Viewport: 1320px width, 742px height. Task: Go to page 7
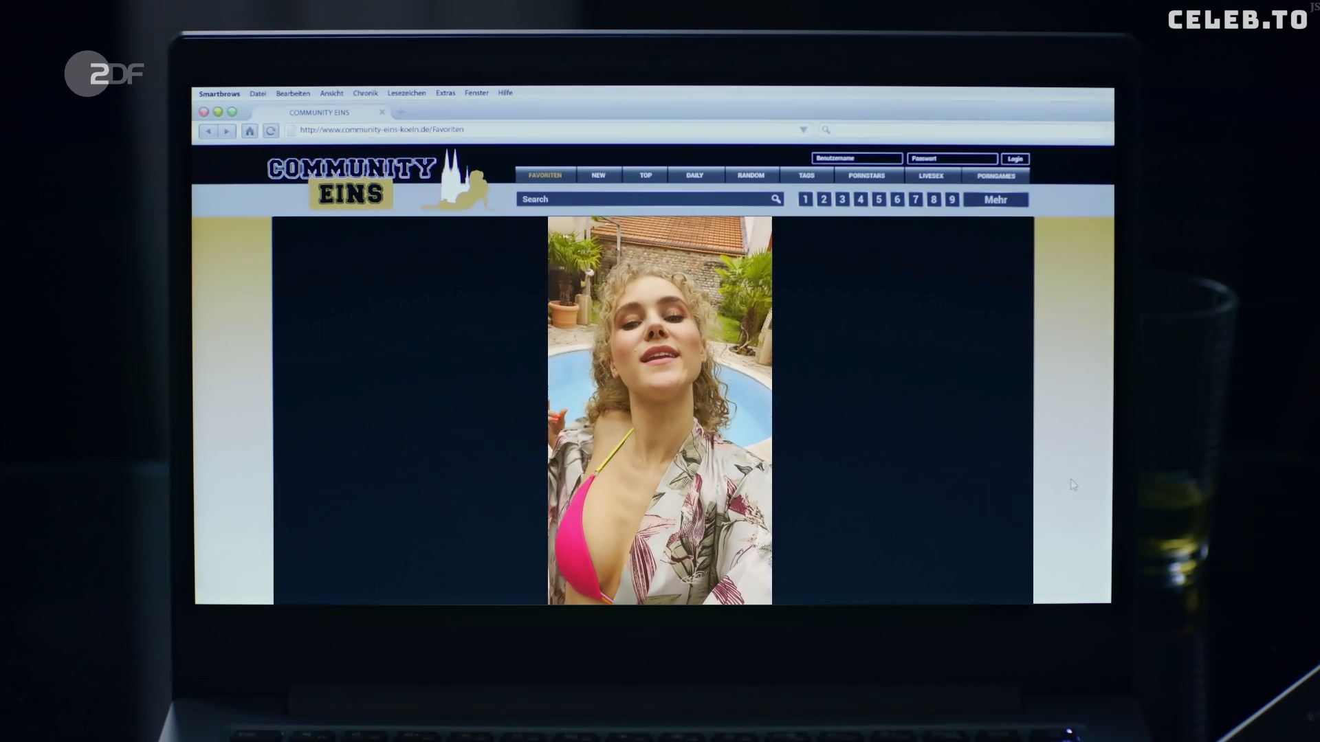coord(915,199)
